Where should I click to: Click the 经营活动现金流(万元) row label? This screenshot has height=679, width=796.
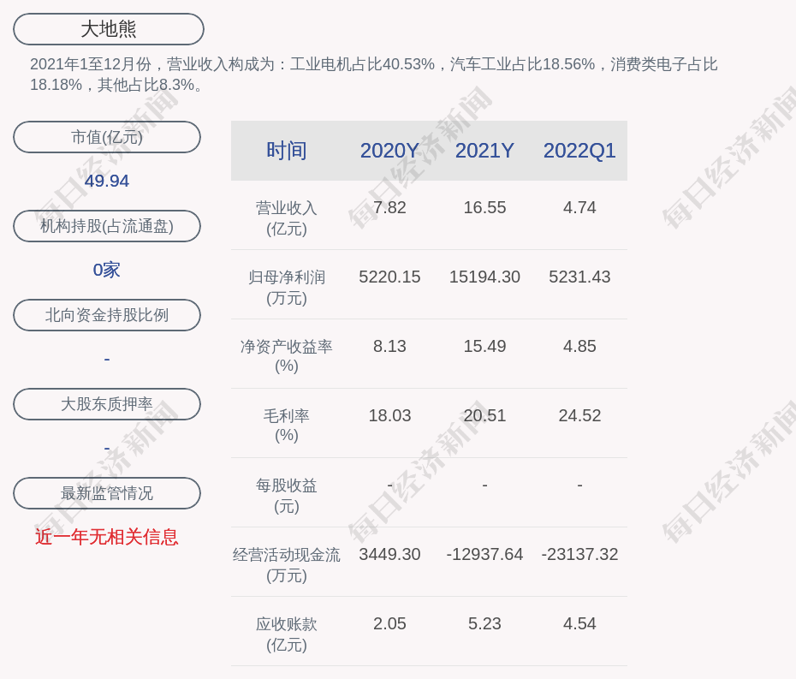(287, 565)
